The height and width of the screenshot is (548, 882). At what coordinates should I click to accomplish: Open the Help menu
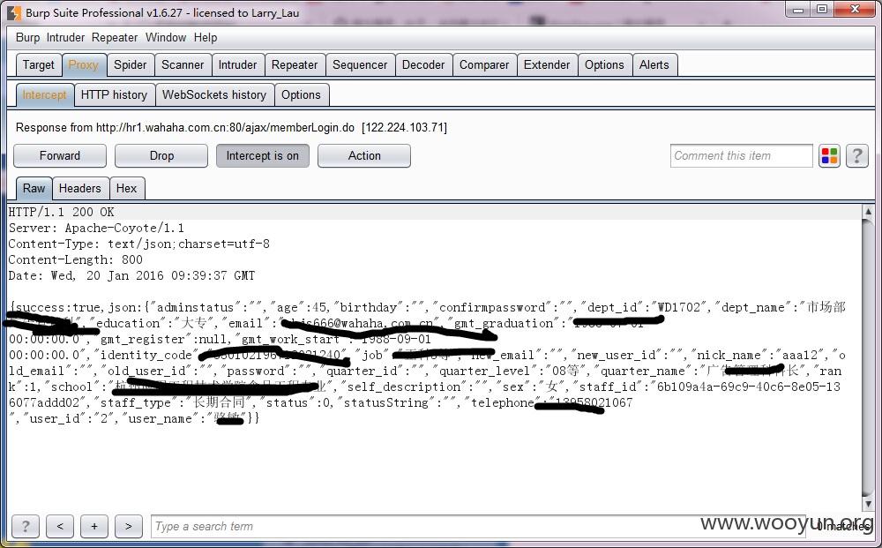[x=206, y=38]
